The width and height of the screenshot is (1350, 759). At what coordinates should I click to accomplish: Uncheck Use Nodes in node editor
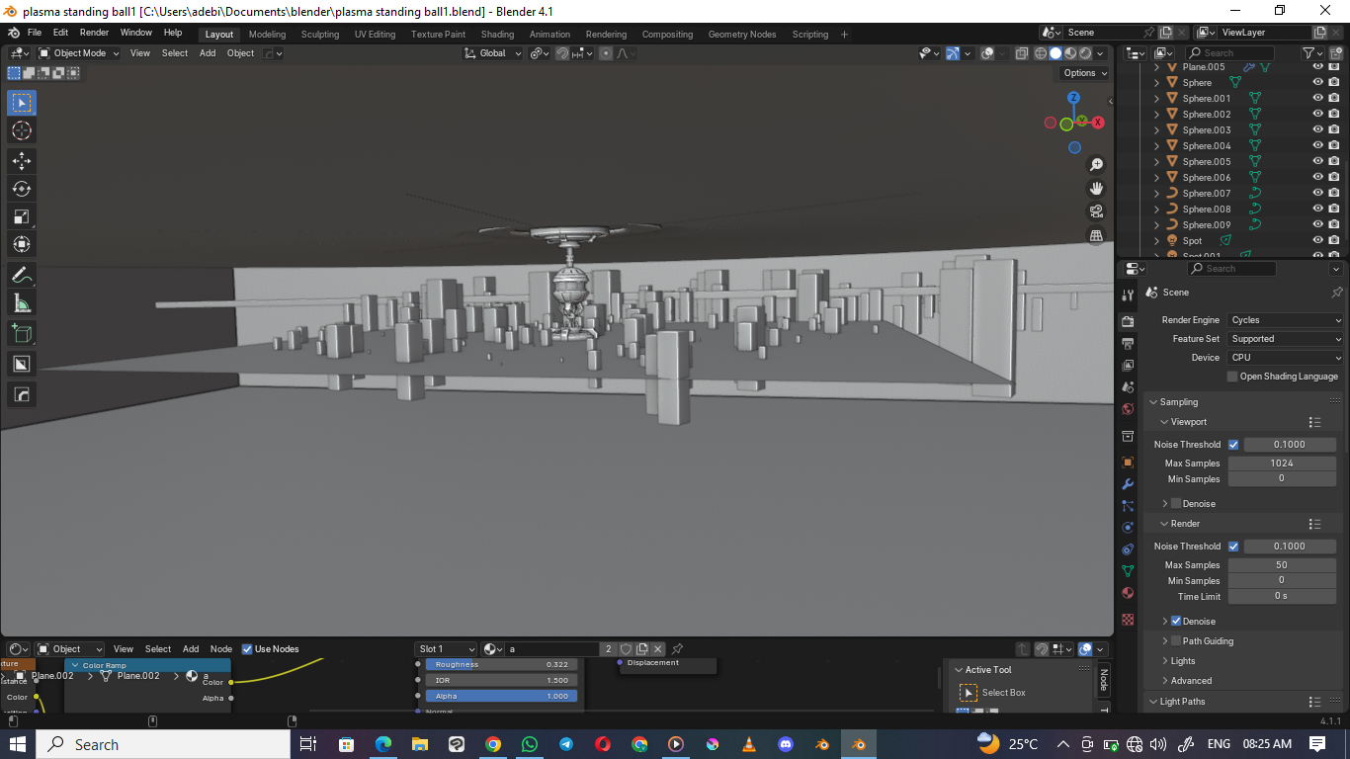(247, 649)
